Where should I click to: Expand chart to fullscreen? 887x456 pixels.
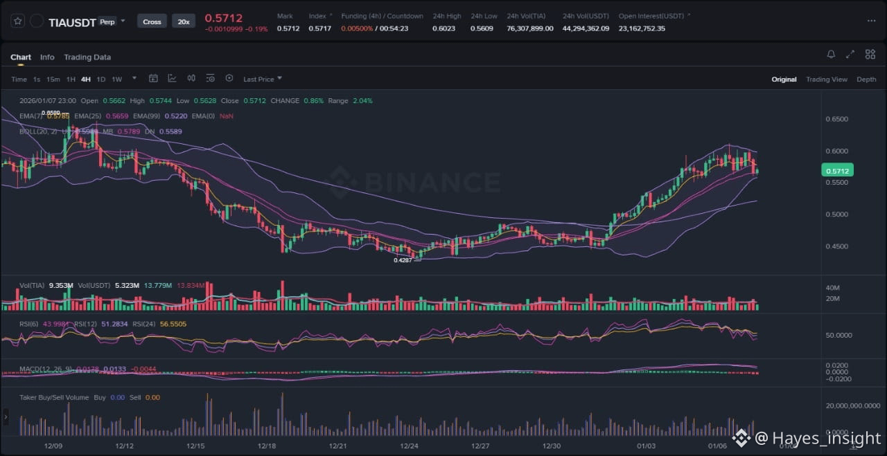point(850,55)
